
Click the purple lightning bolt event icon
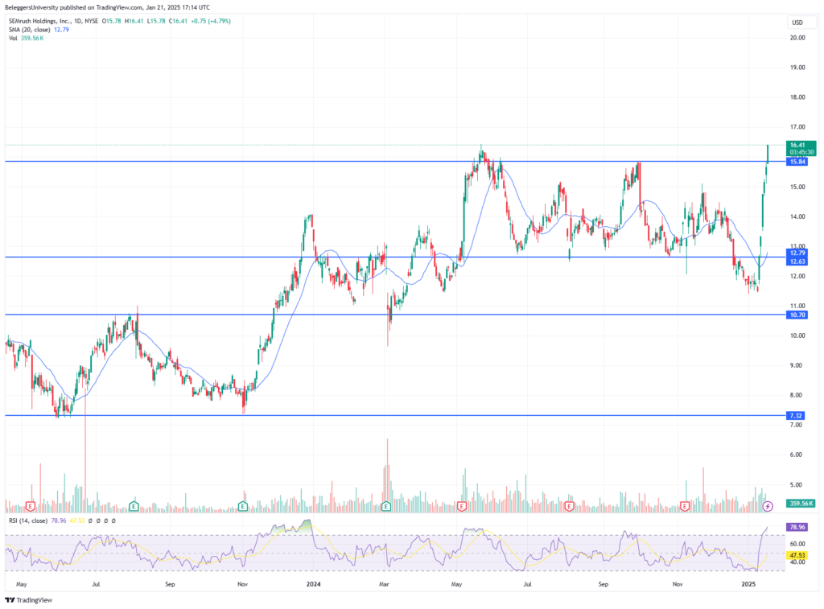pyautogui.click(x=767, y=507)
